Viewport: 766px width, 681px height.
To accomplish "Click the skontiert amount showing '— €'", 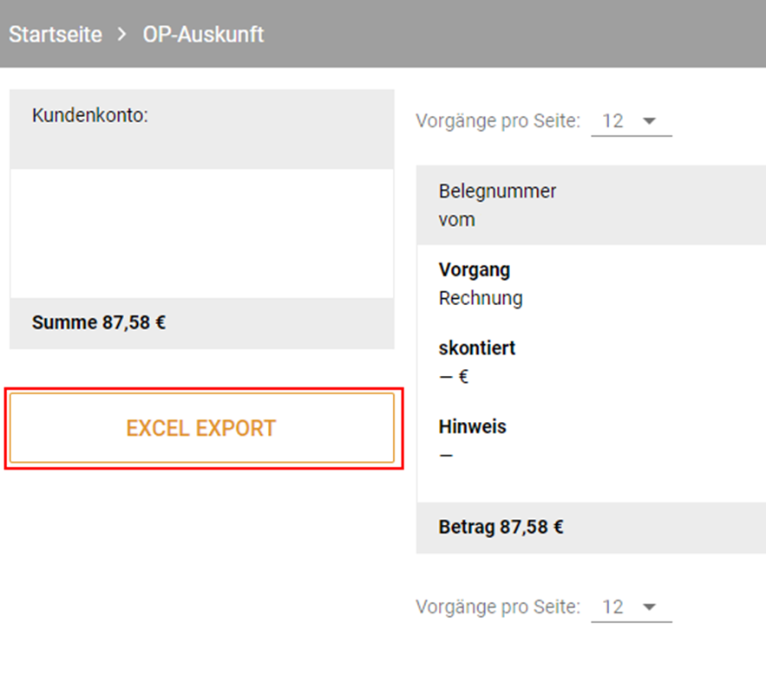I will 454,377.
